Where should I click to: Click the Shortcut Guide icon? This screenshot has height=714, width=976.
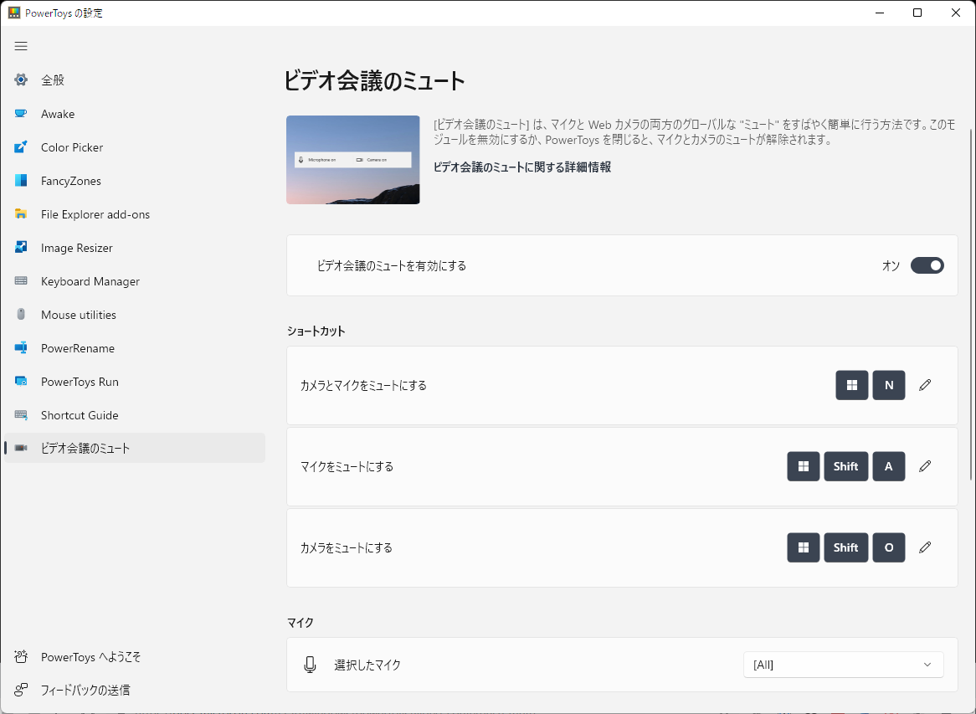21,414
